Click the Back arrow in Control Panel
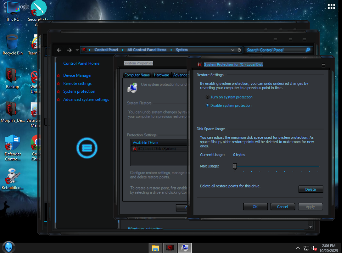342x253 pixels. 59,50
